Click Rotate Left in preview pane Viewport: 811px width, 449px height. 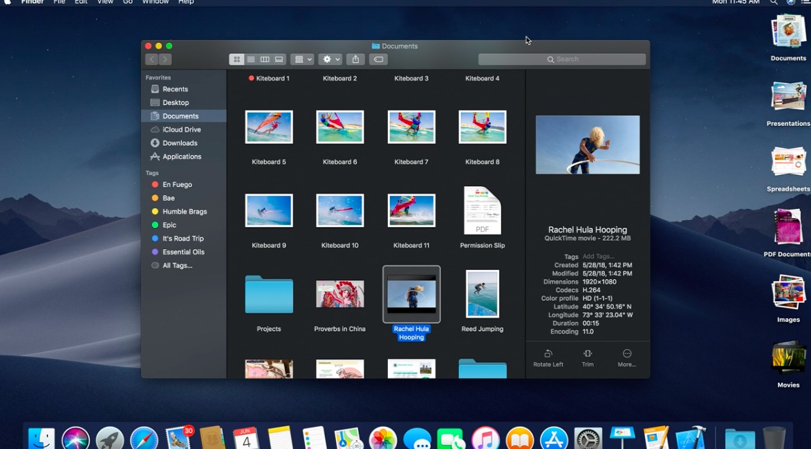point(548,357)
